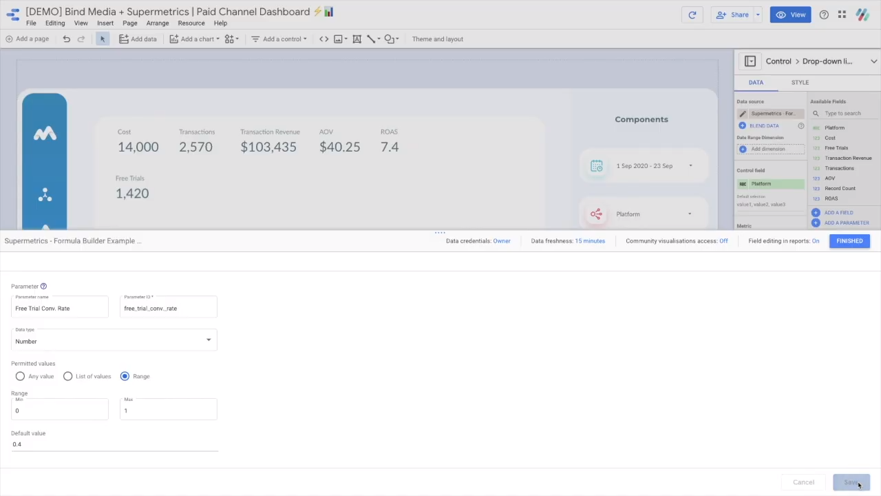The width and height of the screenshot is (881, 496).
Task: Select the List of values option
Action: coord(67,376)
